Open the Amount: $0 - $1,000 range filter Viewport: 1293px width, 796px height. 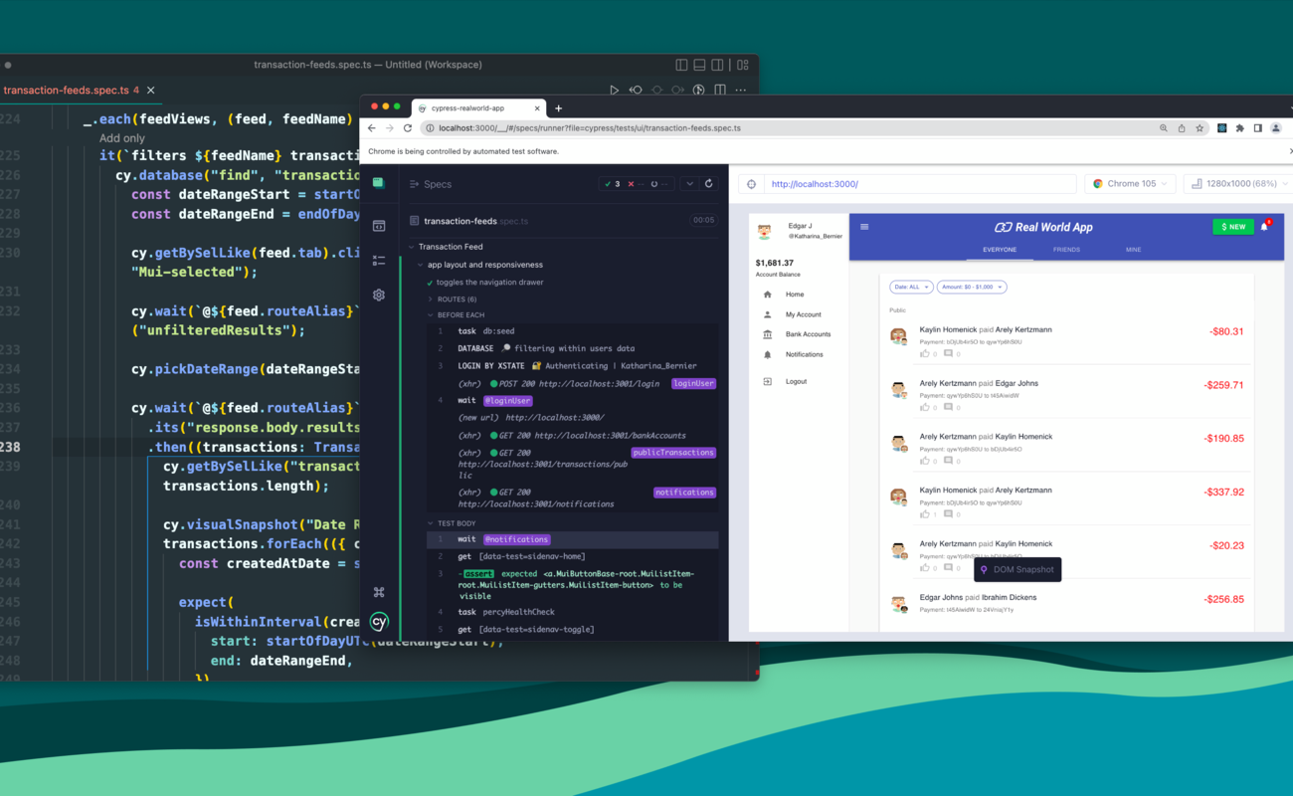tap(972, 287)
